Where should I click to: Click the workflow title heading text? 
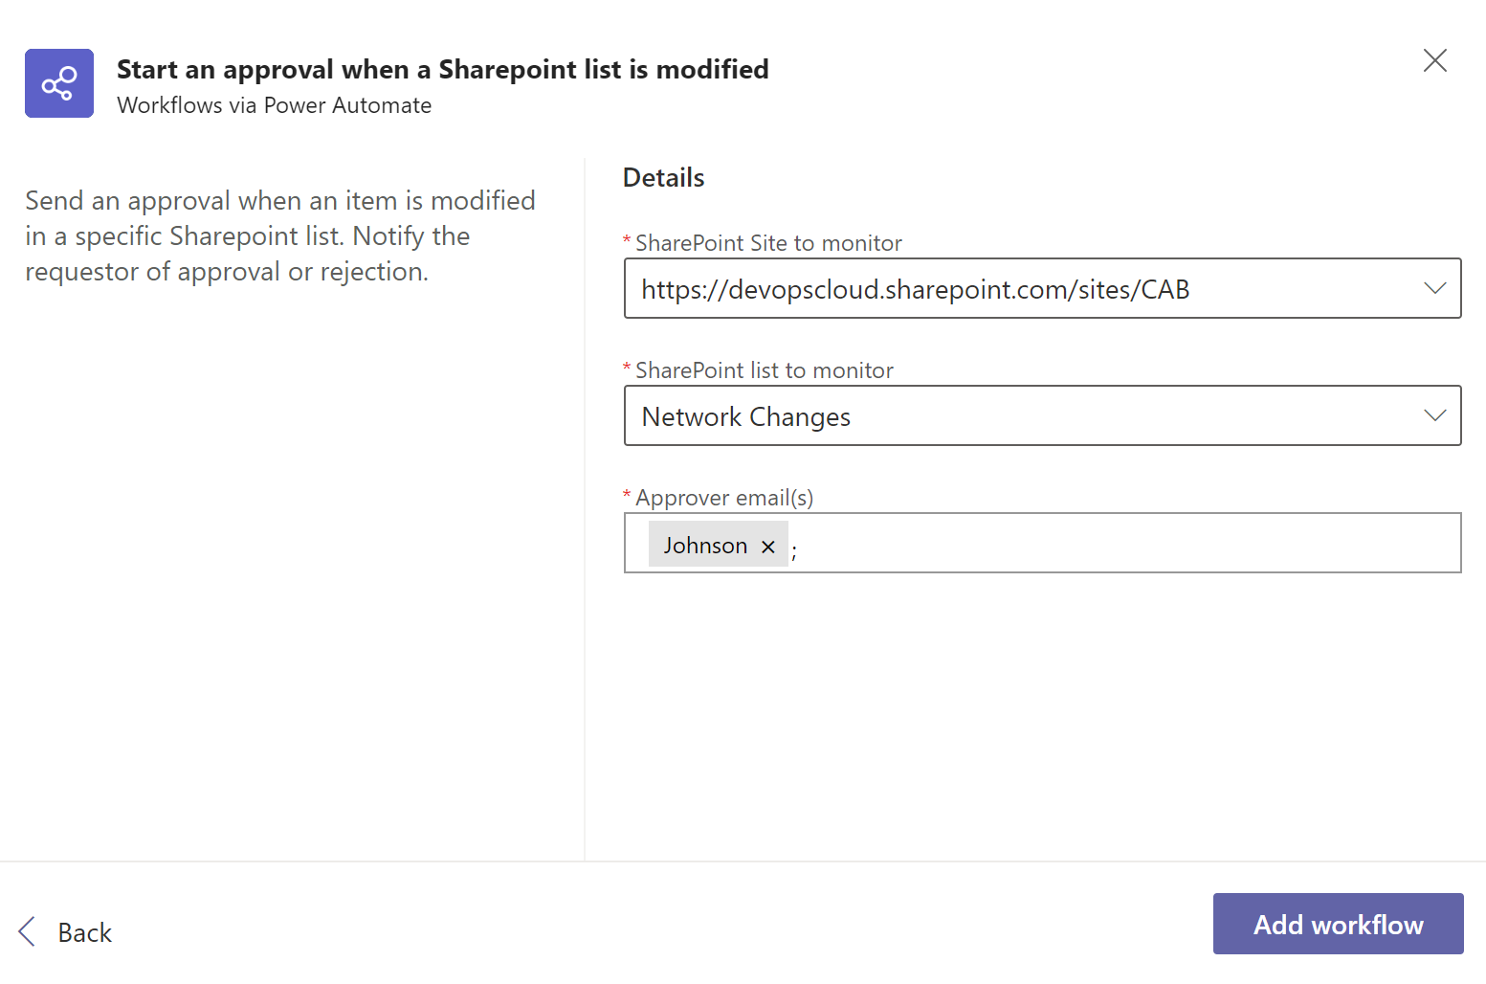point(442,70)
